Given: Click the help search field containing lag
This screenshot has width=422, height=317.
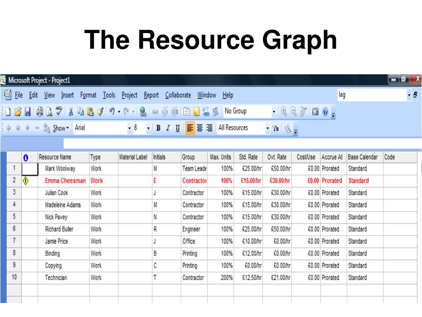Looking at the screenshot, I should click(372, 95).
